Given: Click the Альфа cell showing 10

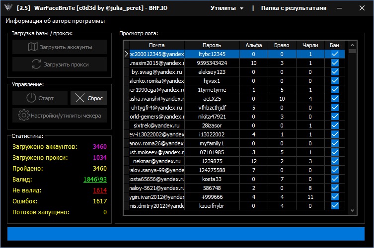Looking at the screenshot, I should click(x=253, y=63).
